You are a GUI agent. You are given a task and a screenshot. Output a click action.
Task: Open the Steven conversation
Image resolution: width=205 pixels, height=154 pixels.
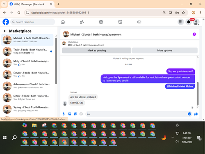[27, 74]
